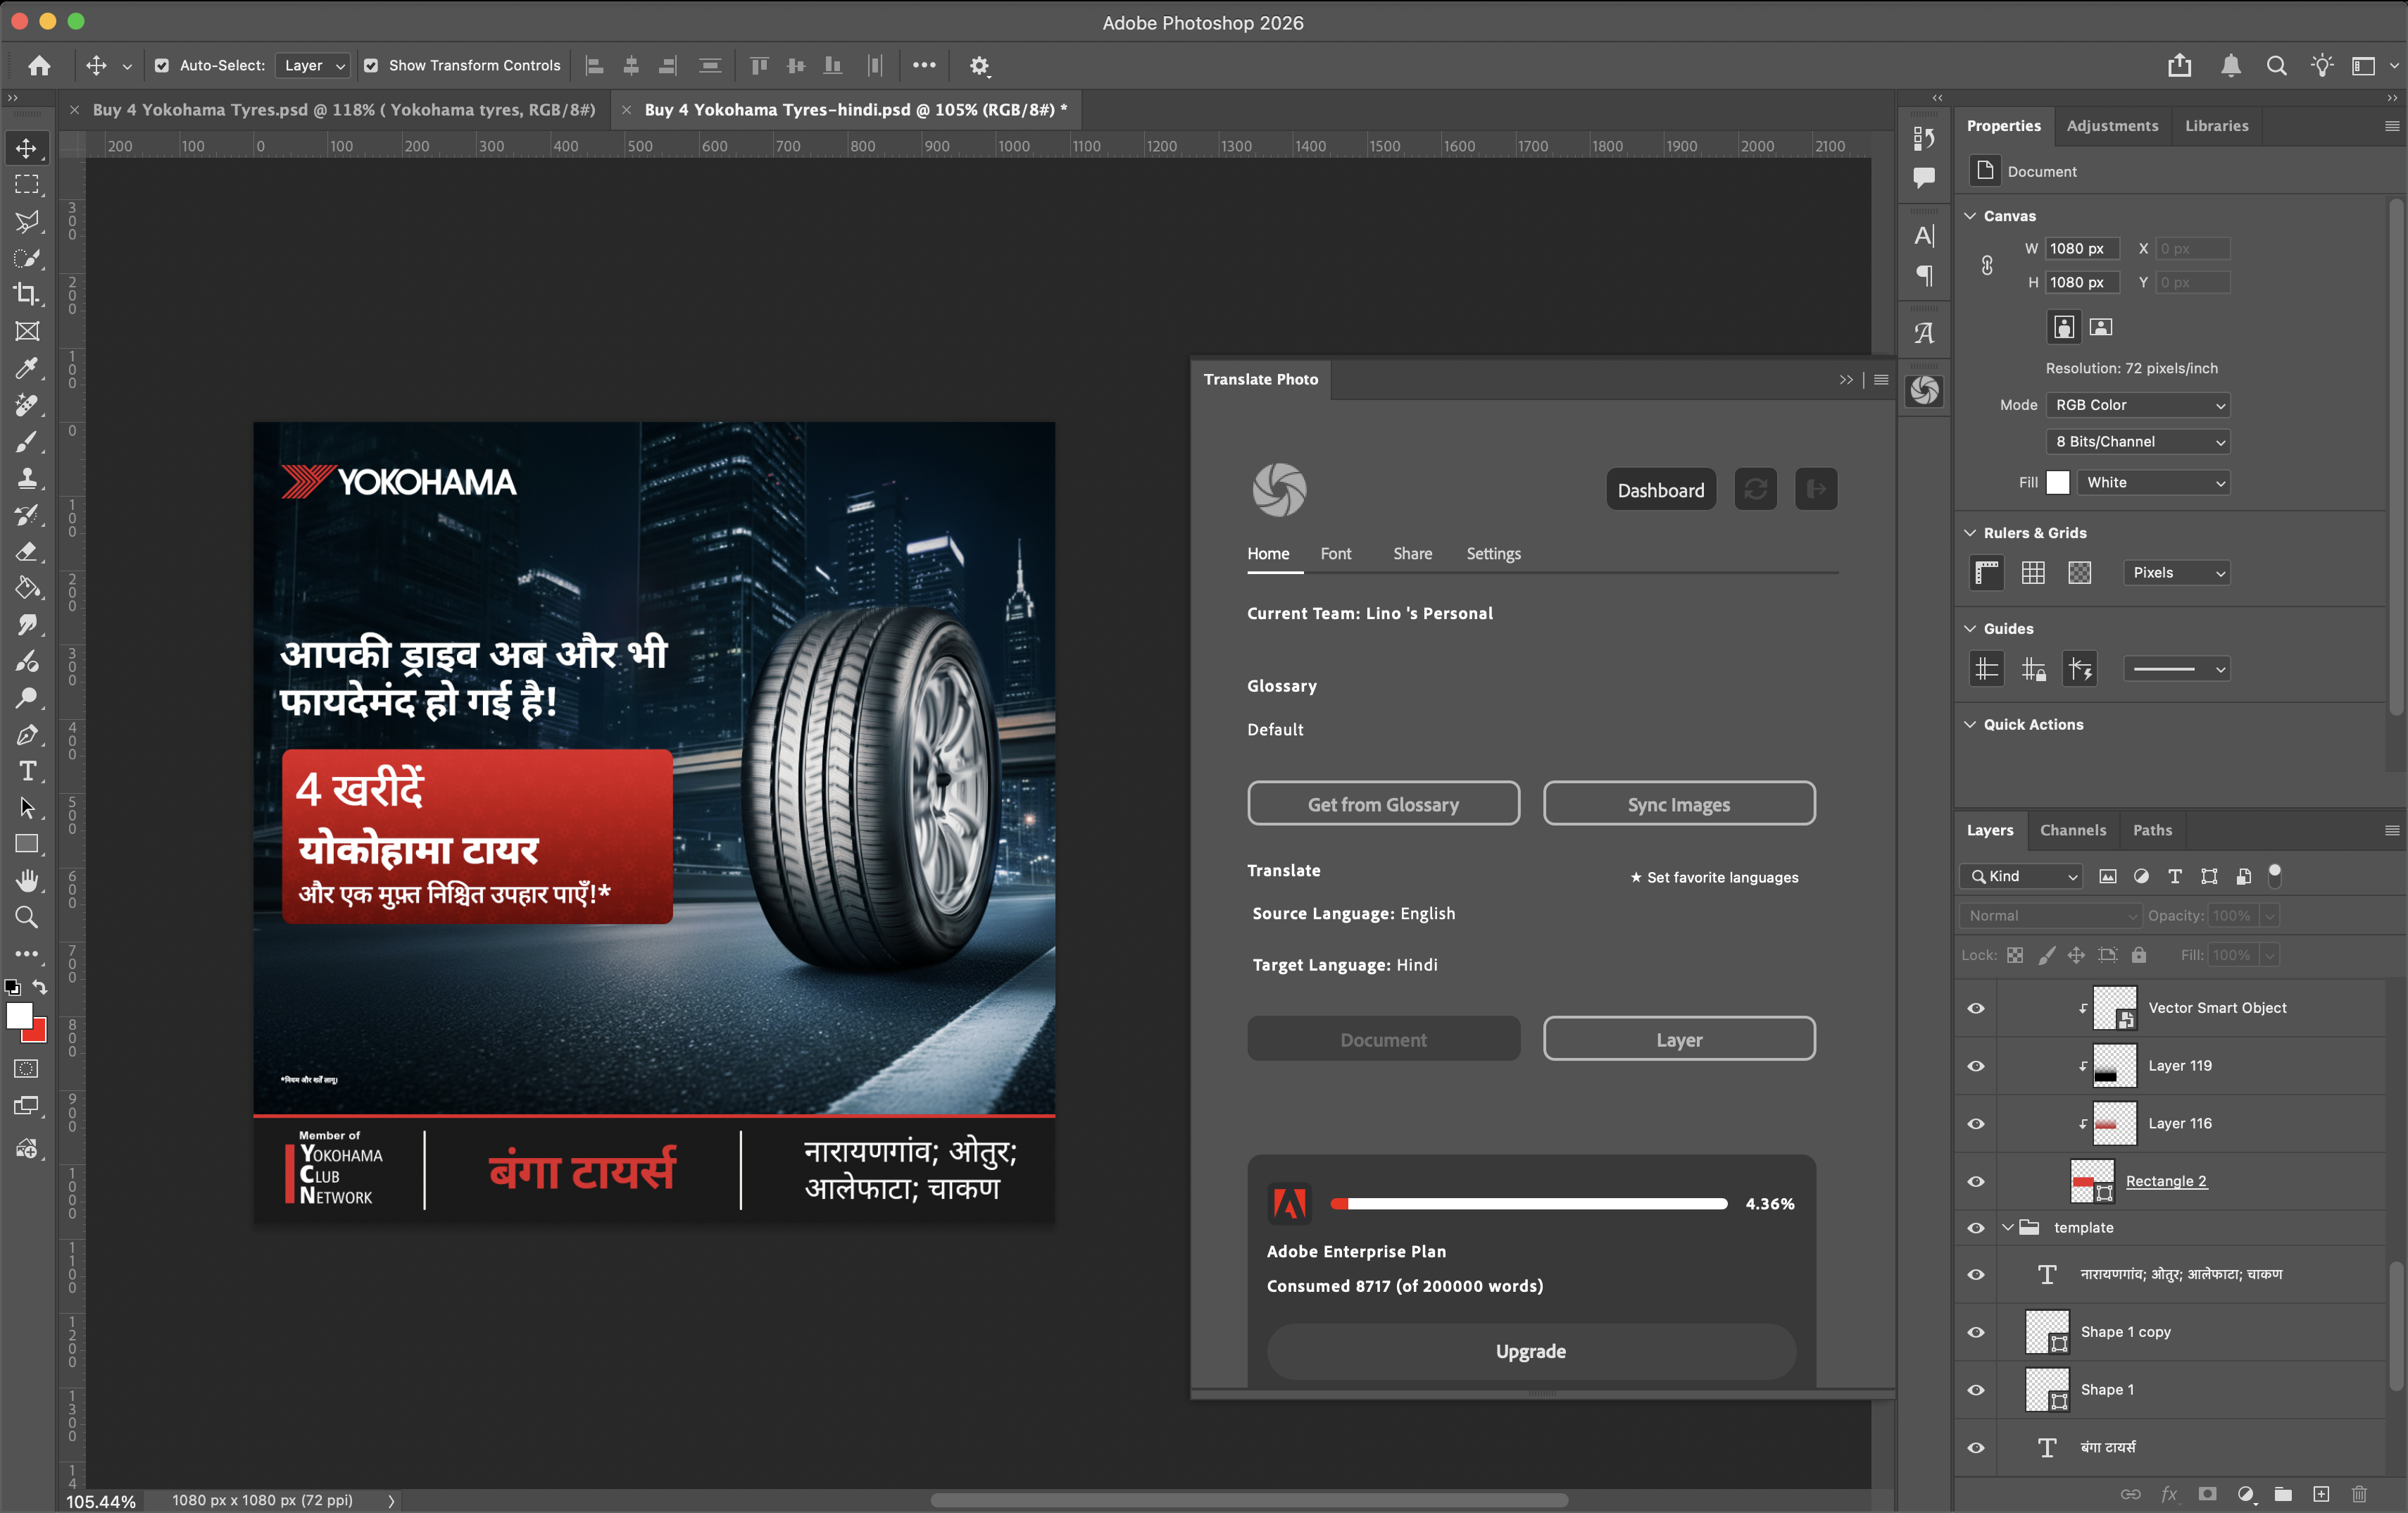Select the Pen tool
This screenshot has height=1513, width=2408.
27,735
